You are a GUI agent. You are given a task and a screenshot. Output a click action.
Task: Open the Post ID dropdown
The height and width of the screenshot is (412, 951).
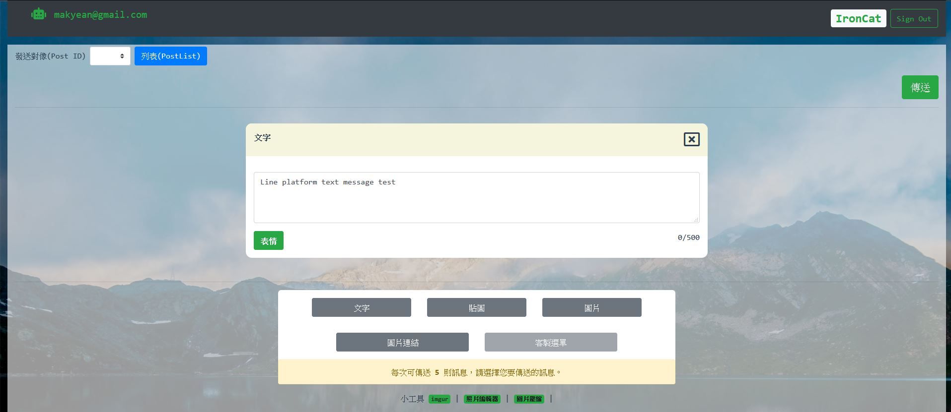(110, 56)
